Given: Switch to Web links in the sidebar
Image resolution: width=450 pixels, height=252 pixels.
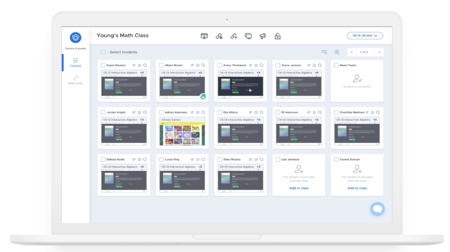Looking at the screenshot, I should (75, 80).
